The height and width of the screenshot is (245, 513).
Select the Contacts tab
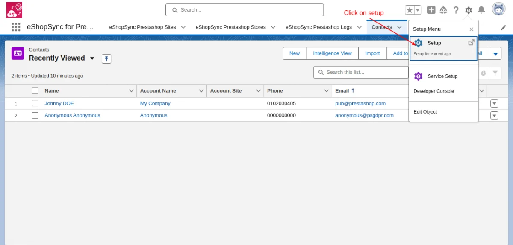pyautogui.click(x=382, y=27)
